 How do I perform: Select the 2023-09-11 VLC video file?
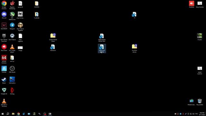point(4,102)
